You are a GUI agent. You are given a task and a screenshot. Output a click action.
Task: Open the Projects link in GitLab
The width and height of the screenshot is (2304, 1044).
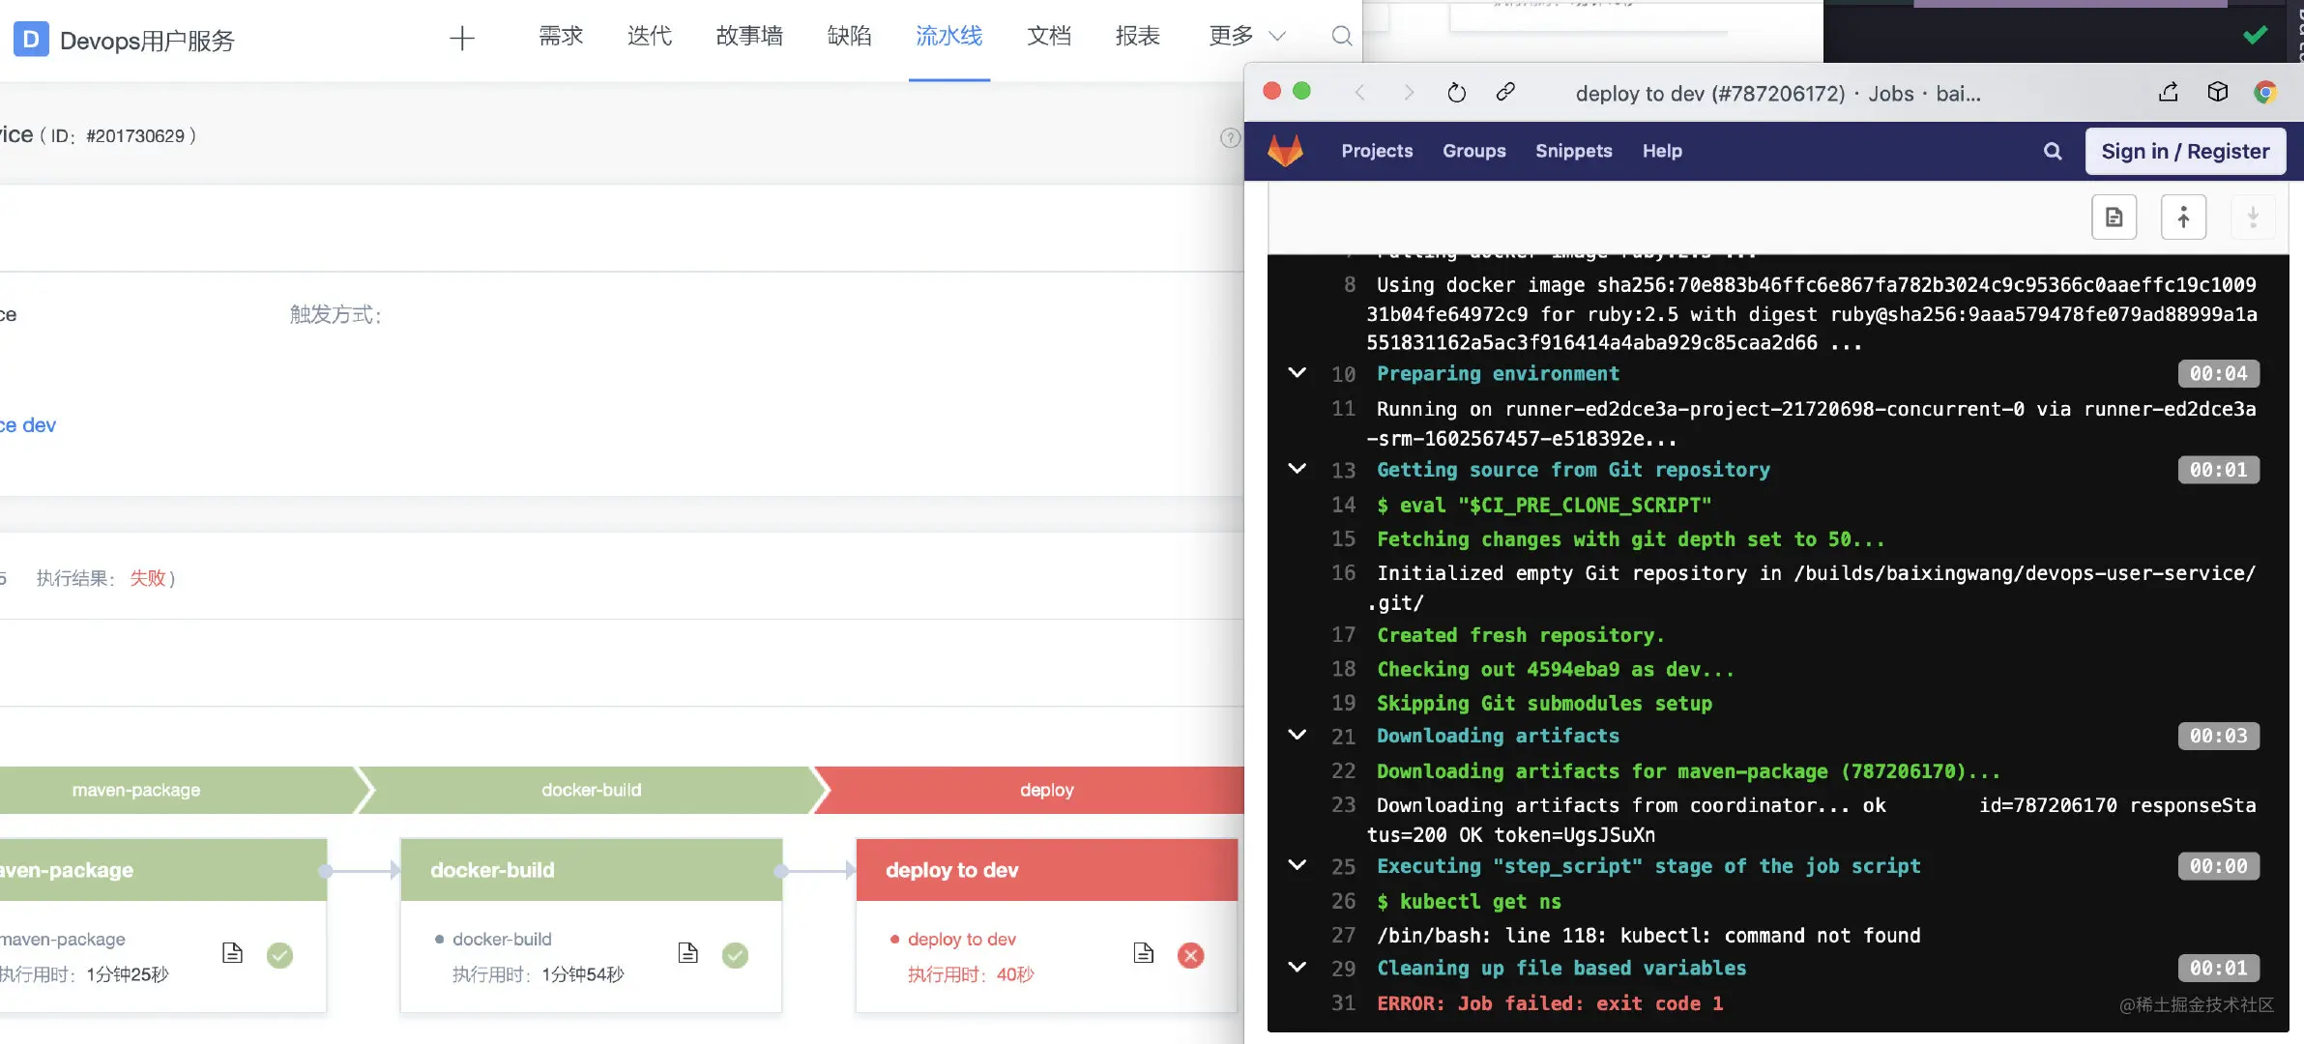point(1377,151)
